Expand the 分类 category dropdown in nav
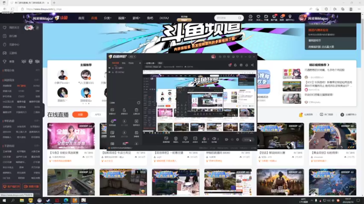Image resolution: width=364 pixels, height=204 pixels. point(107,18)
